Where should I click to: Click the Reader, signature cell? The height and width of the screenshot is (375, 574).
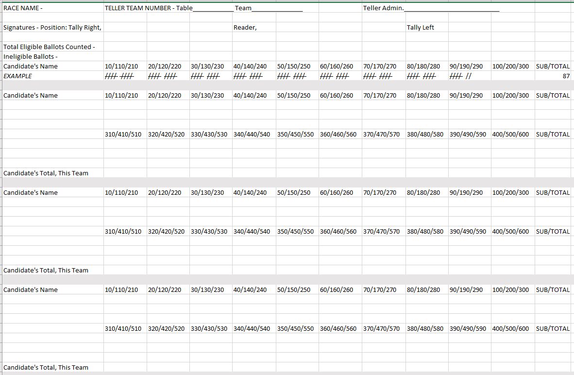click(x=245, y=28)
